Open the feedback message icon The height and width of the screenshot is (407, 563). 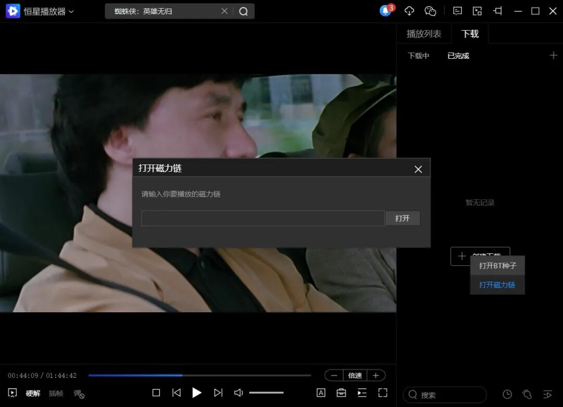click(458, 11)
